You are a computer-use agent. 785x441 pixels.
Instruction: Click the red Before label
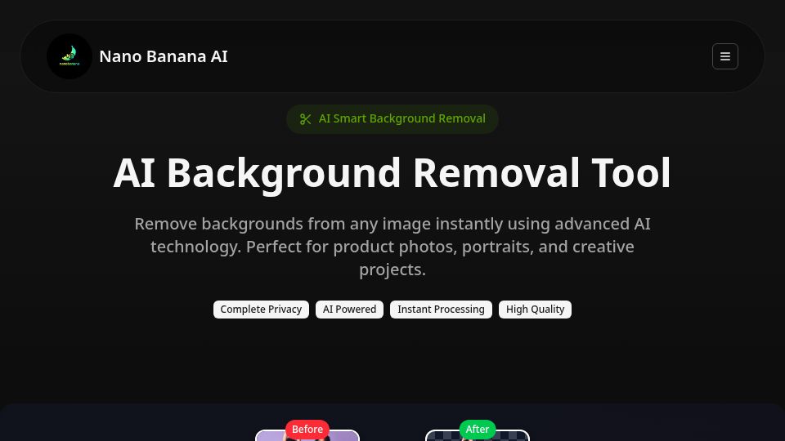click(x=307, y=430)
